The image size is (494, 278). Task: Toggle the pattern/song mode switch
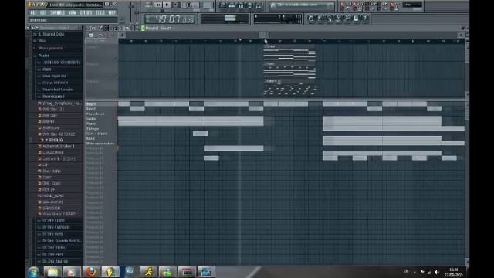click(x=147, y=5)
